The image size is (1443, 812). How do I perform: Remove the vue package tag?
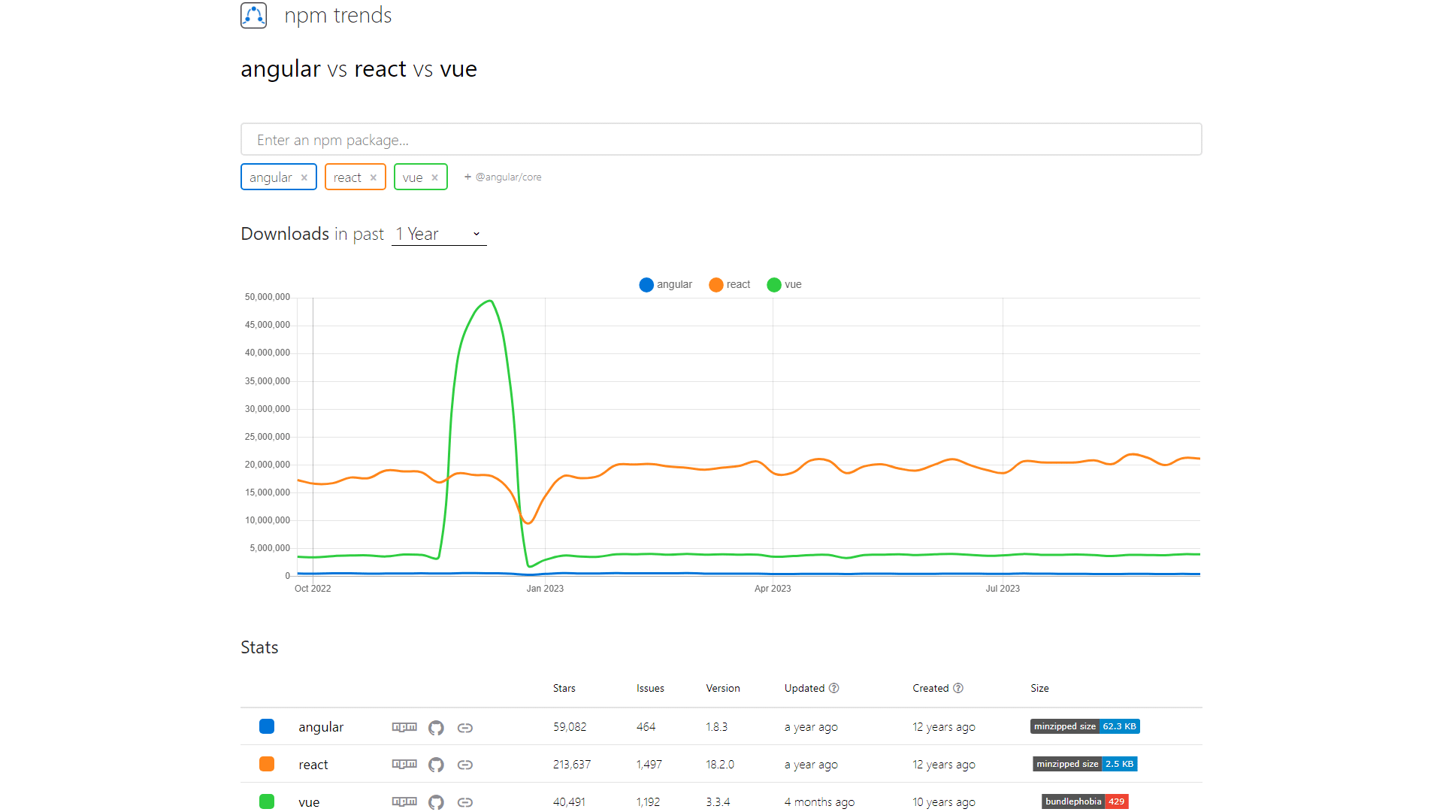tap(435, 177)
